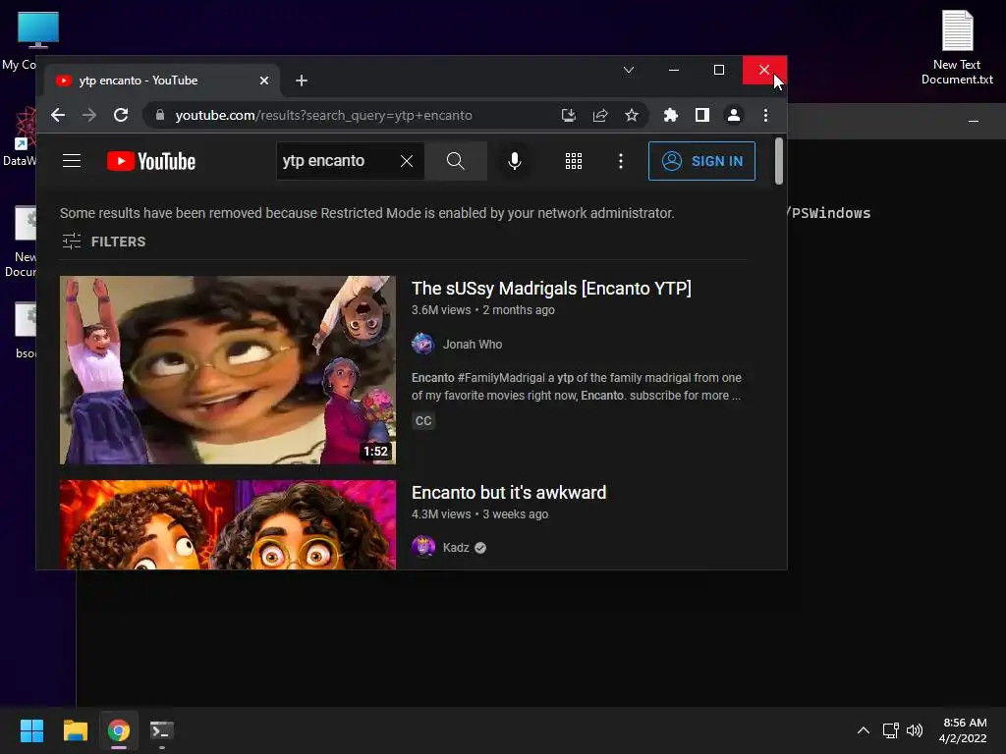Open the Chrome Extensions puzzle icon
Image resolution: width=1006 pixels, height=754 pixels.
[670, 116]
